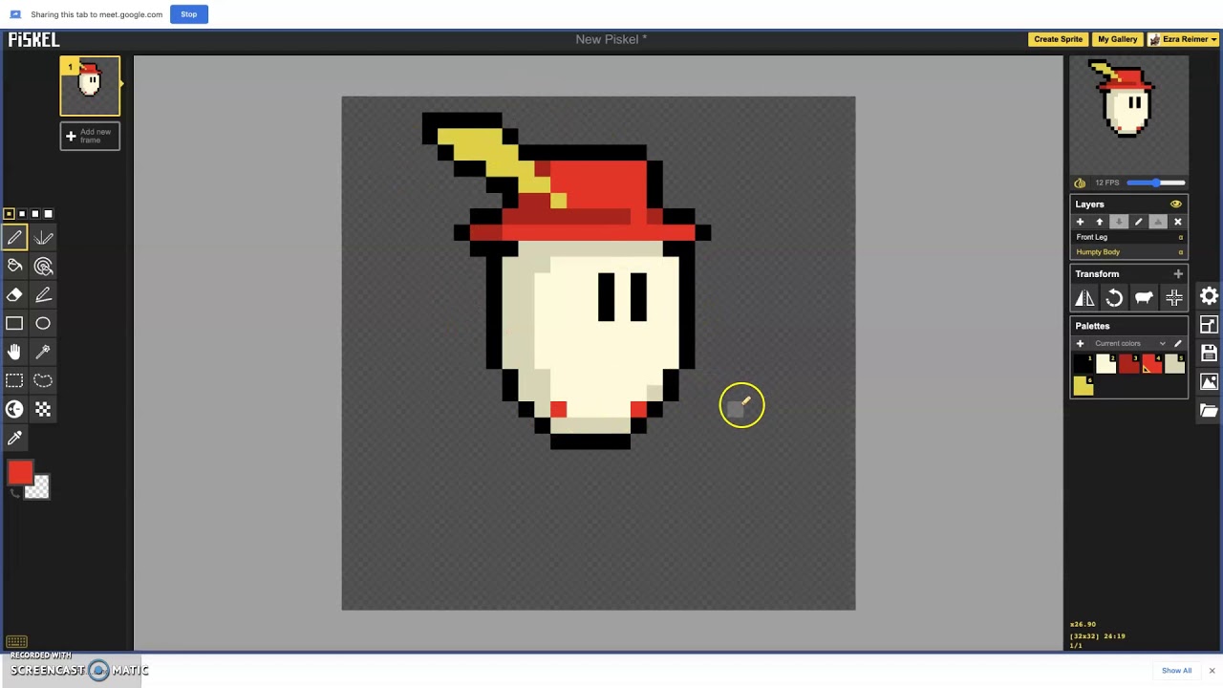The height and width of the screenshot is (688, 1223).
Task: Open primary red color picker
Action: point(20,473)
